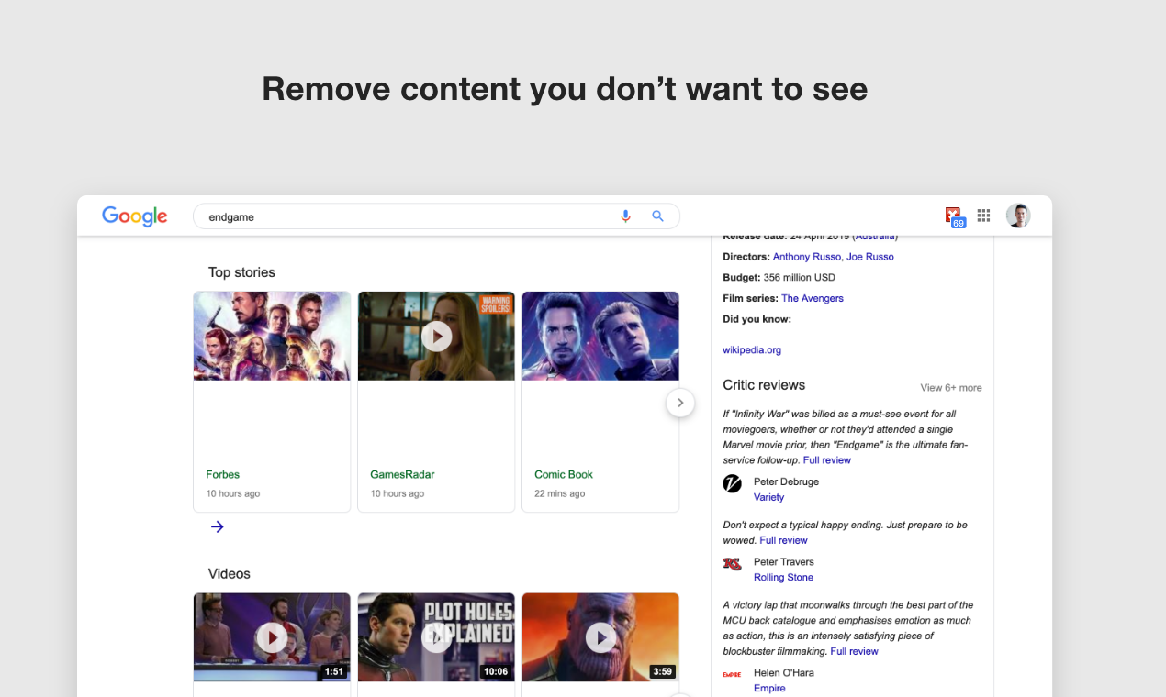The width and height of the screenshot is (1166, 697).
Task: Advance Top stories carousel with right chevron
Action: point(680,403)
